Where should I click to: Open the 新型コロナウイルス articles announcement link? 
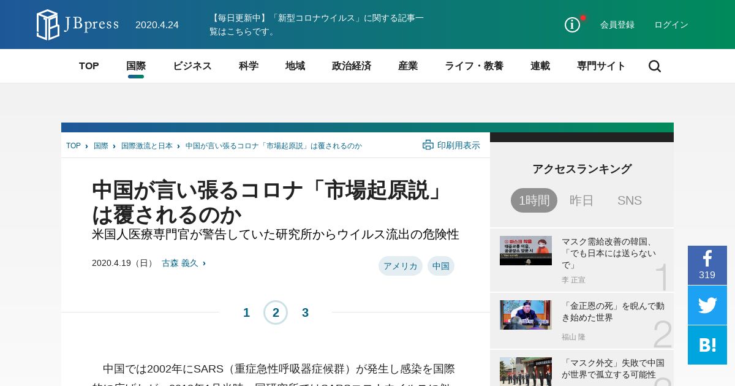(x=317, y=25)
